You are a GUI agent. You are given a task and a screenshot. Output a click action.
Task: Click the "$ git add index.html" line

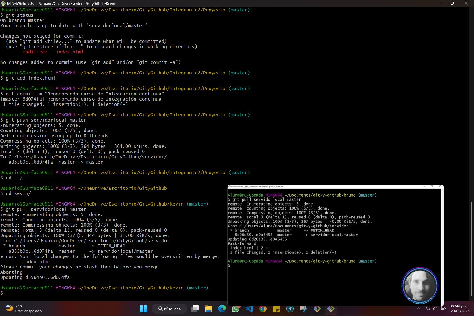pyautogui.click(x=28, y=78)
